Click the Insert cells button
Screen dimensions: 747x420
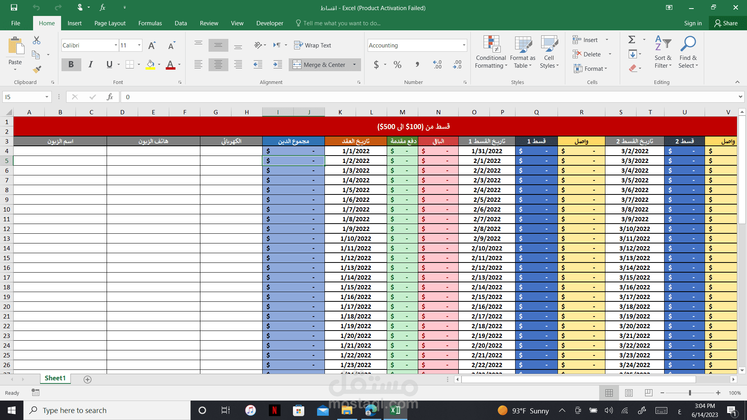[585, 40]
